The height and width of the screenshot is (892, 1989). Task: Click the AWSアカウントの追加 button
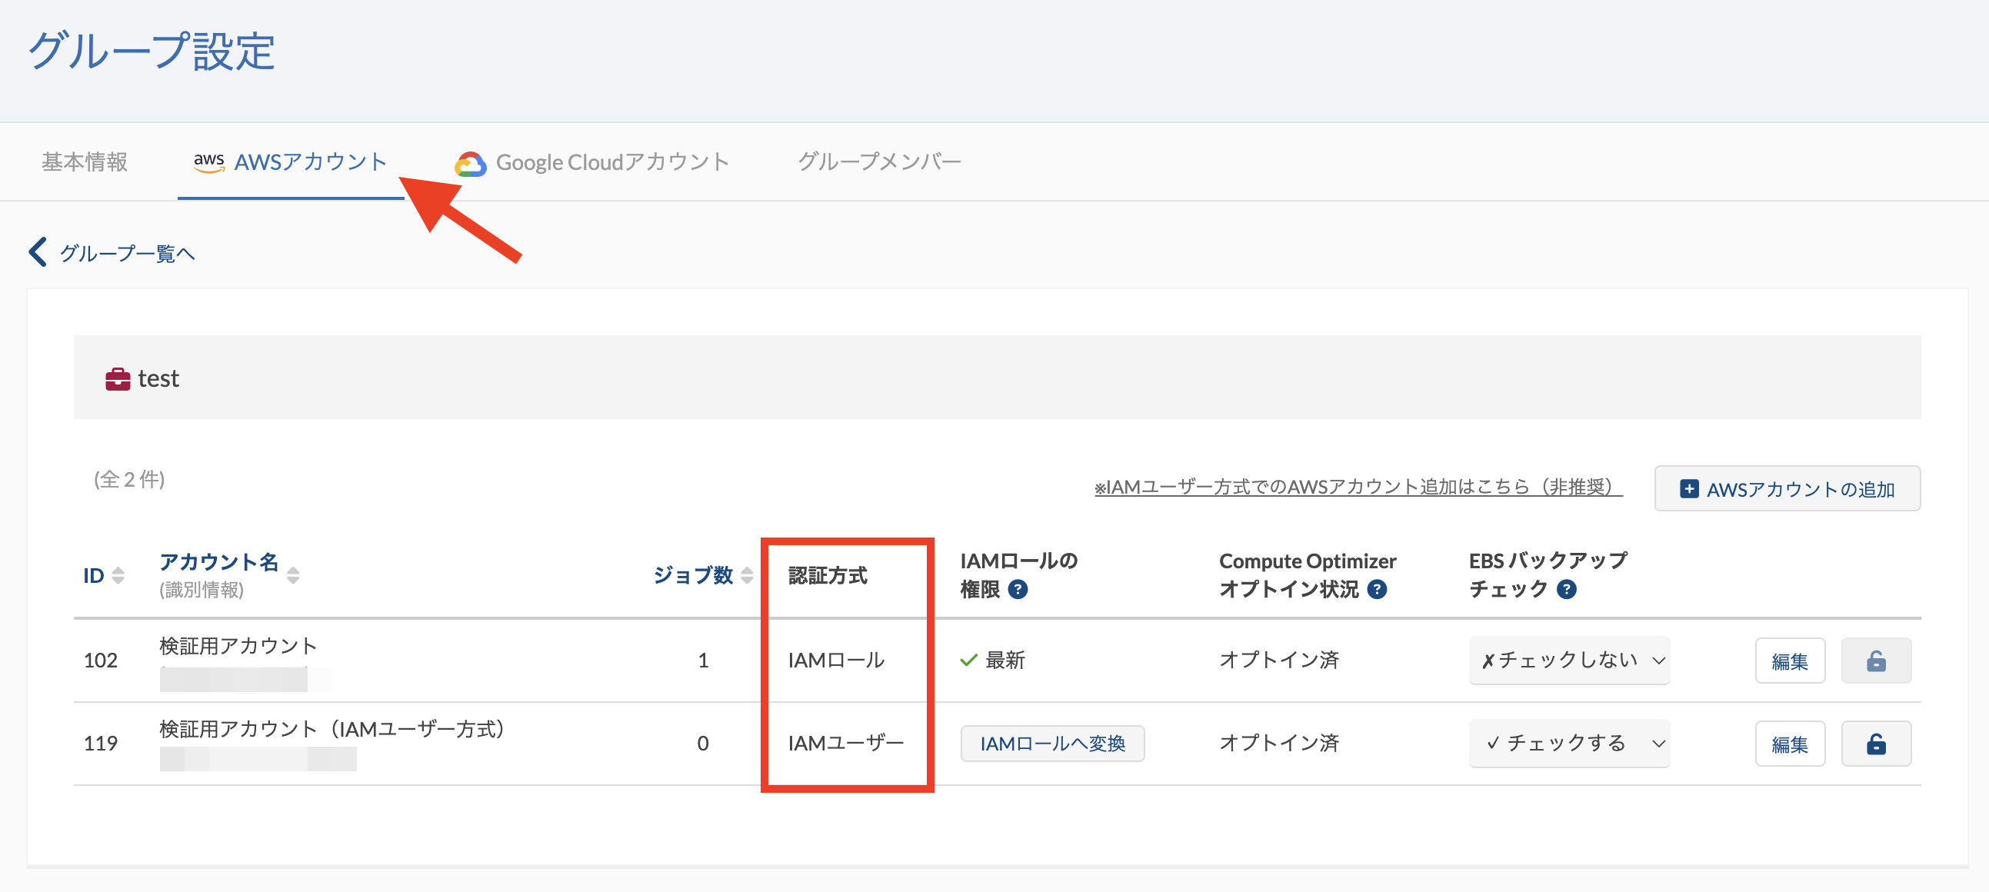[x=1787, y=489]
